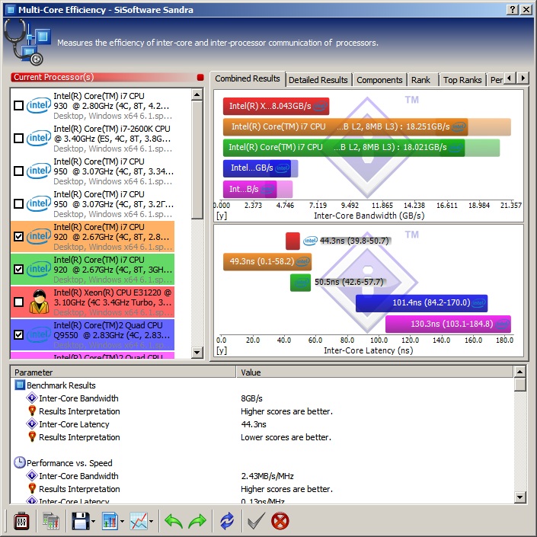Click the tab strip right scroll arrow
The image size is (537, 537).
click(523, 78)
